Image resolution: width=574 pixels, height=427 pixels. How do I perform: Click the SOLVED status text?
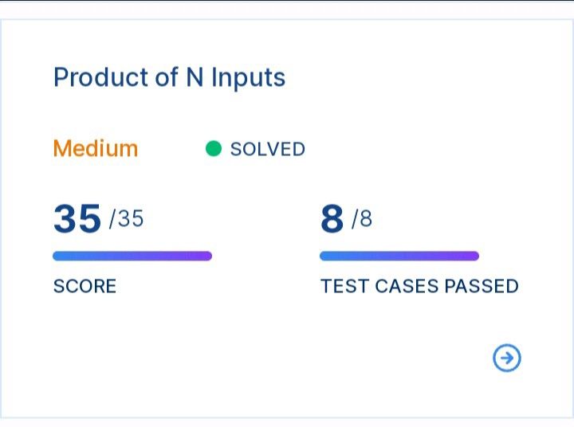pyautogui.click(x=268, y=149)
